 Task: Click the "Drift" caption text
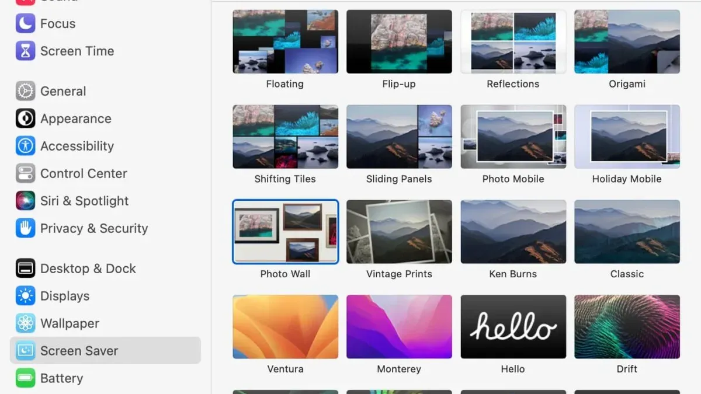(627, 369)
